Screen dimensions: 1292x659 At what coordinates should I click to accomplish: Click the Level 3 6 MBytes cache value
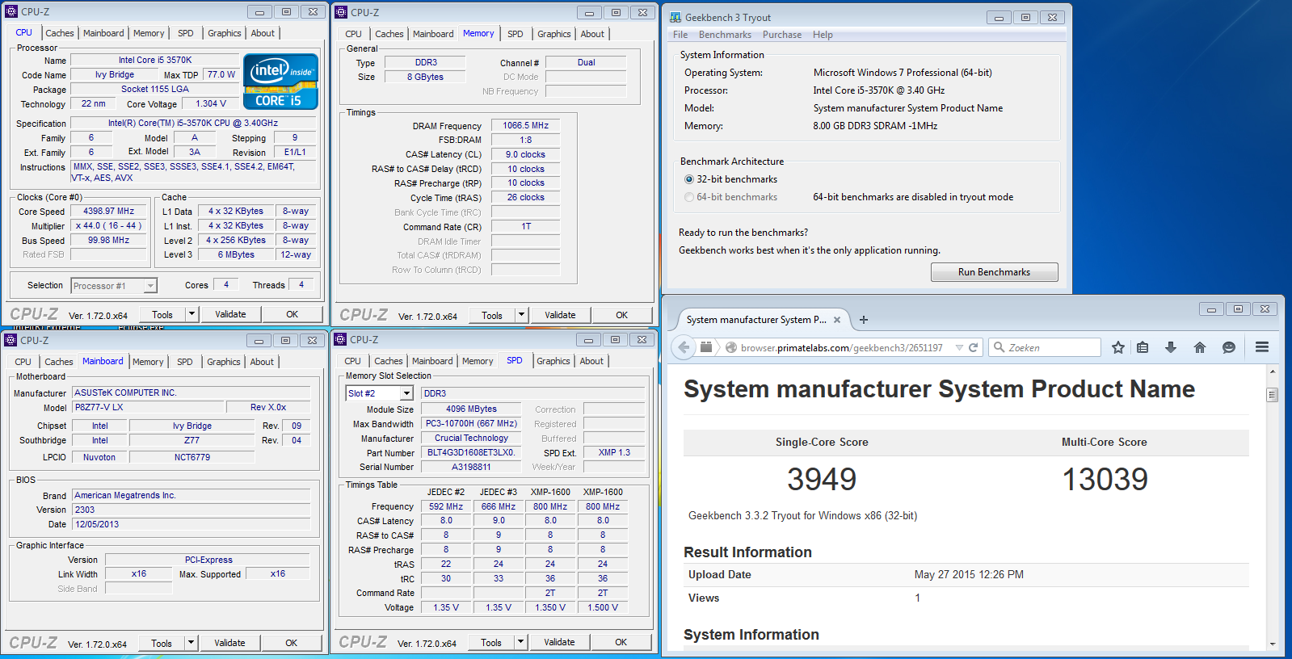tap(236, 254)
